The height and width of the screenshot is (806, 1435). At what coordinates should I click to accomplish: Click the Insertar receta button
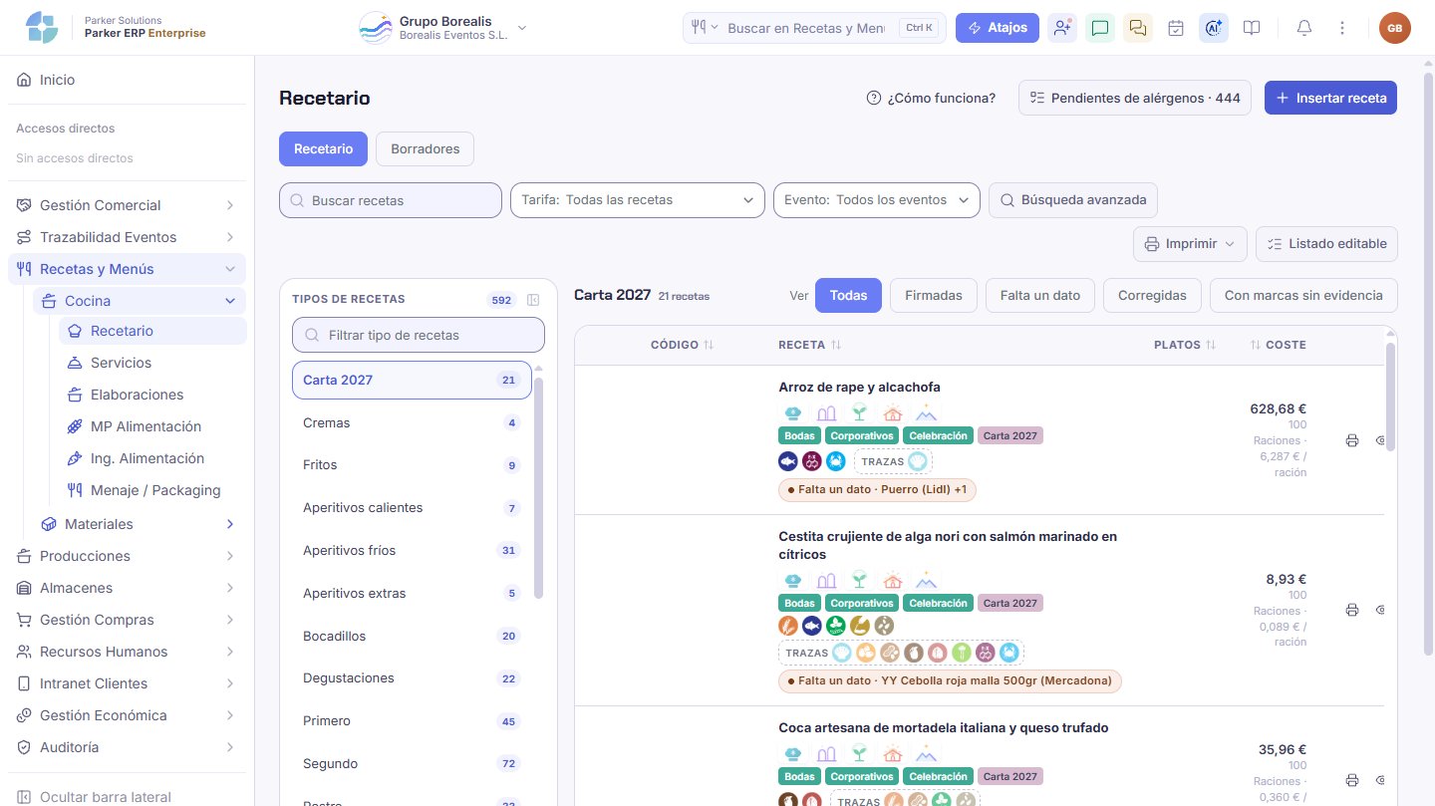coord(1330,98)
